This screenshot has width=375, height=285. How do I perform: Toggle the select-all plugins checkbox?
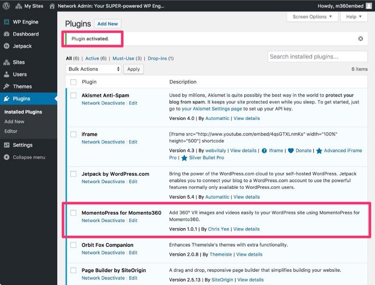[74, 82]
